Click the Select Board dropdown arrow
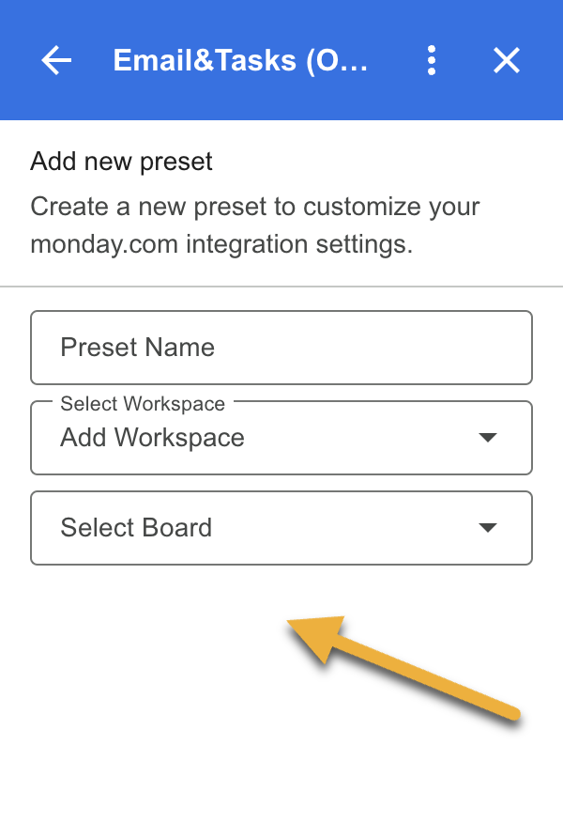Viewport: 563px width, 838px height. (487, 528)
